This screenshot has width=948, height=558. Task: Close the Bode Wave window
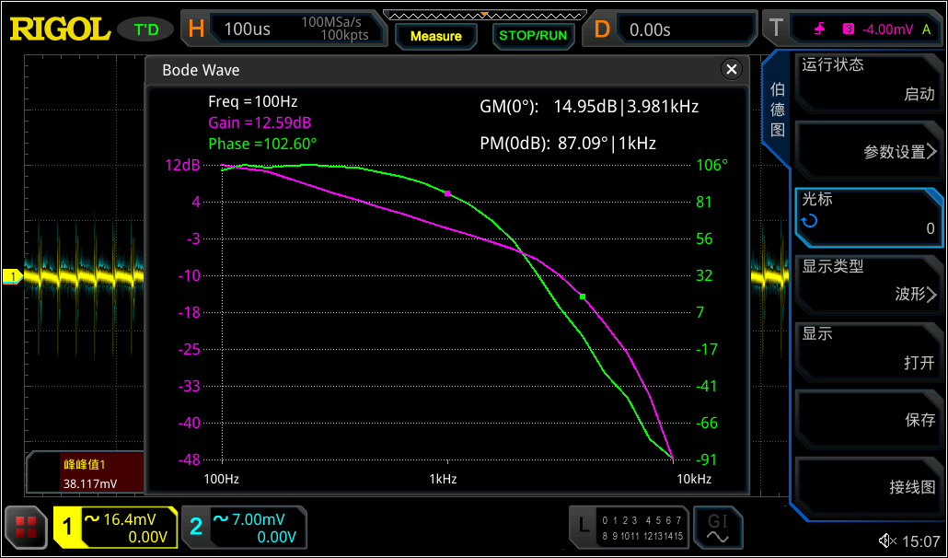click(x=731, y=70)
